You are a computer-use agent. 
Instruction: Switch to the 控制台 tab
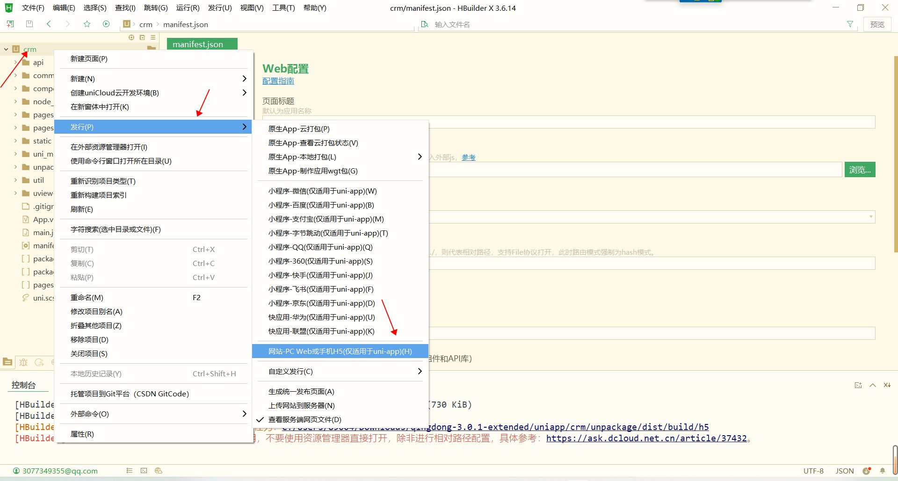[23, 385]
